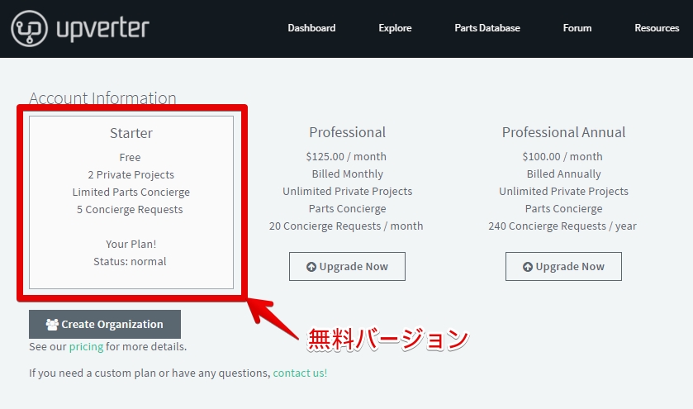Click the upverter wordmark in header

pyautogui.click(x=102, y=29)
